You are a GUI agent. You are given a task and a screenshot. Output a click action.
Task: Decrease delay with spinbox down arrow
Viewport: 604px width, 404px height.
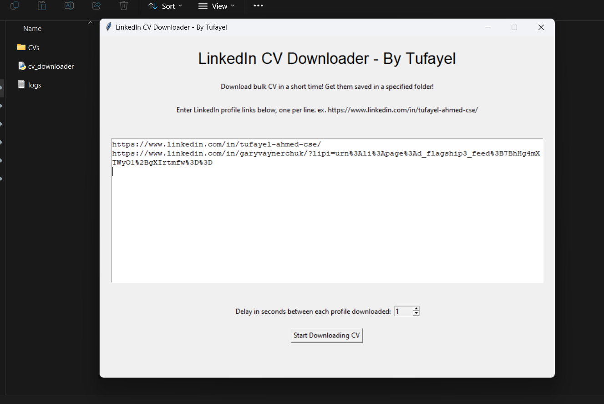click(416, 314)
